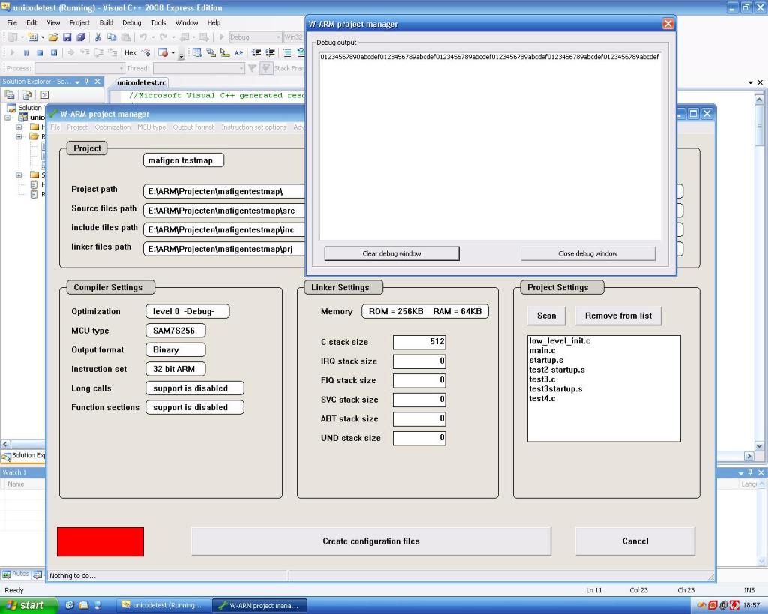
Task: Click Solution Explorer Properties icon
Action: pos(10,95)
